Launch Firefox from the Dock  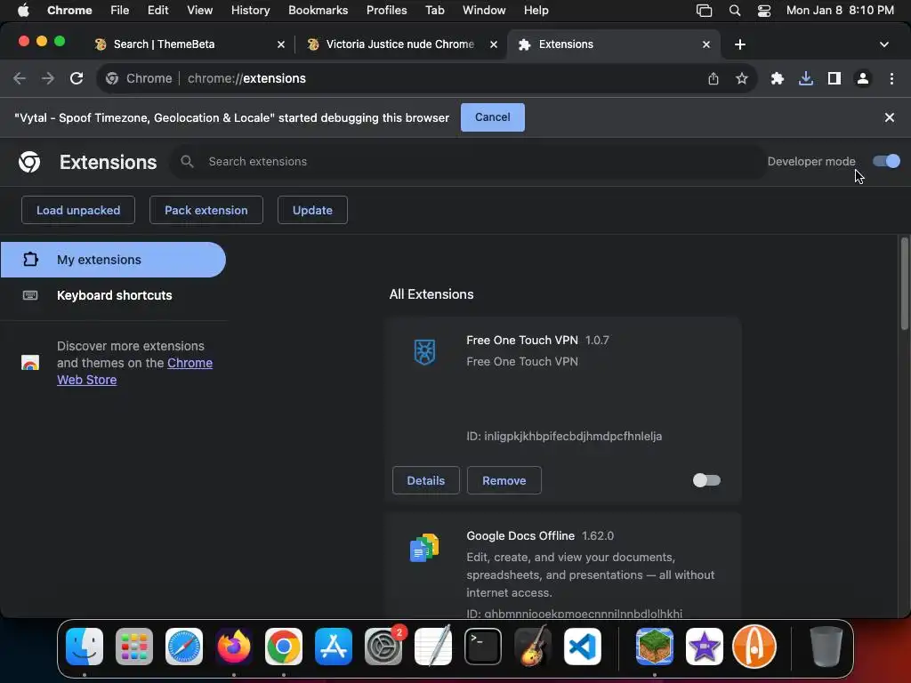(234, 647)
